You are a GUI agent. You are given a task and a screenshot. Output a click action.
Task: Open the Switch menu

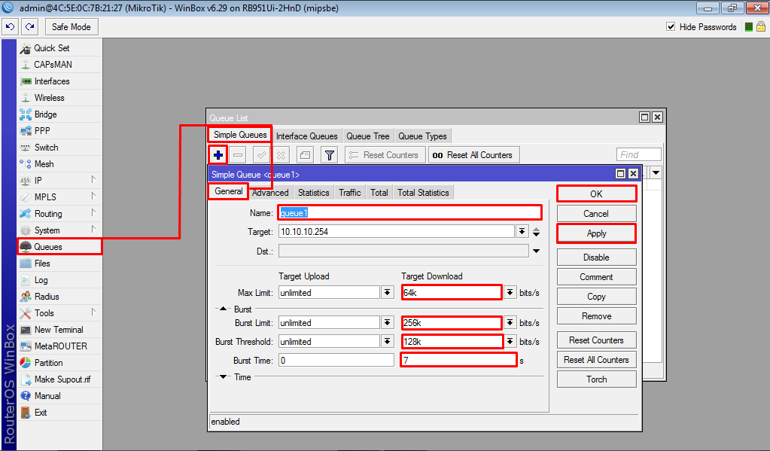pos(59,148)
